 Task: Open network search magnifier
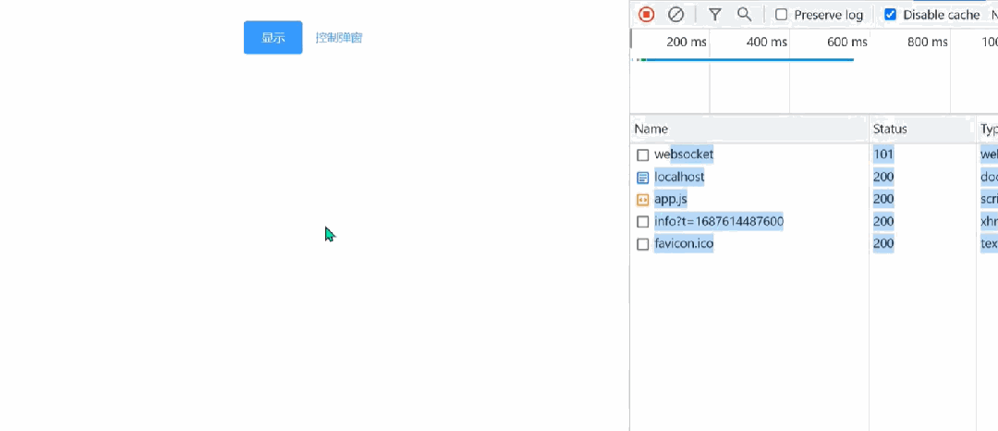[x=744, y=14]
